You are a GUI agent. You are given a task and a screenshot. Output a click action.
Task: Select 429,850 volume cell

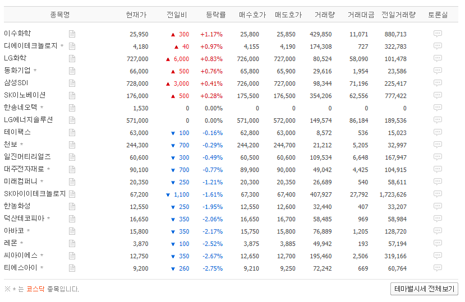point(321,34)
